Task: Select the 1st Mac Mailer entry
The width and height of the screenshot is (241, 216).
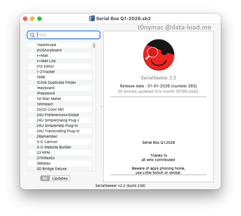Action: coord(60,98)
